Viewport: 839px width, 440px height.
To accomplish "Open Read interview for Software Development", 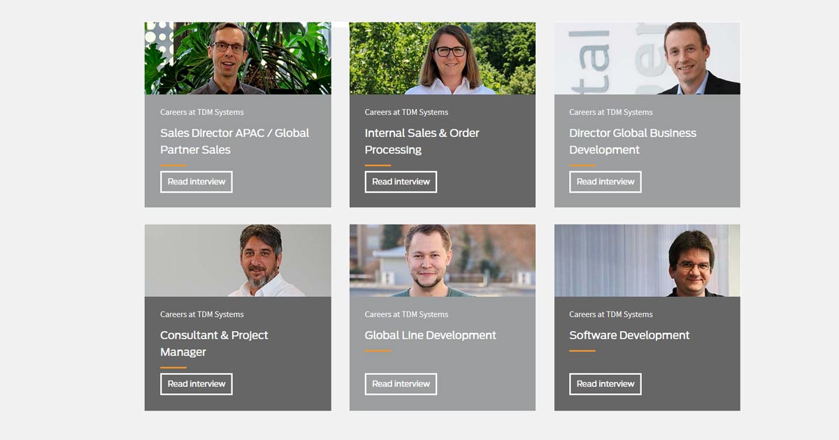I will tap(605, 384).
